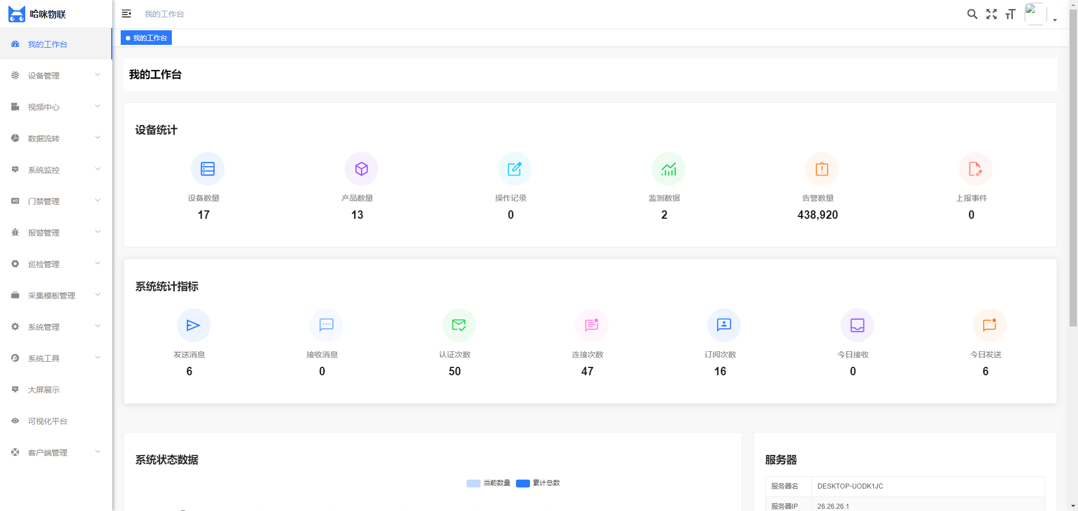Click the 产品数量 product cube icon
This screenshot has width=1078, height=511.
361,169
